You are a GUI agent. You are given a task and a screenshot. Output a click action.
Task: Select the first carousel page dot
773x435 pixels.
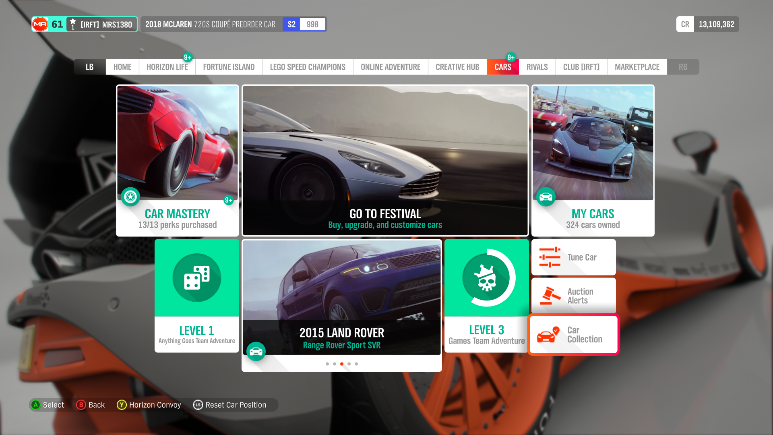coord(327,364)
